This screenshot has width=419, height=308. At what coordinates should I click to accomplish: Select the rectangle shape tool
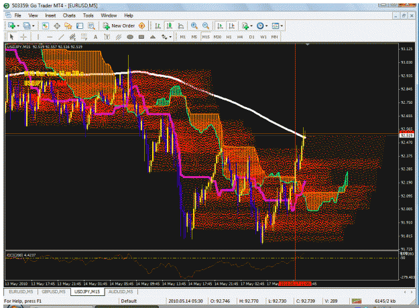141,37
